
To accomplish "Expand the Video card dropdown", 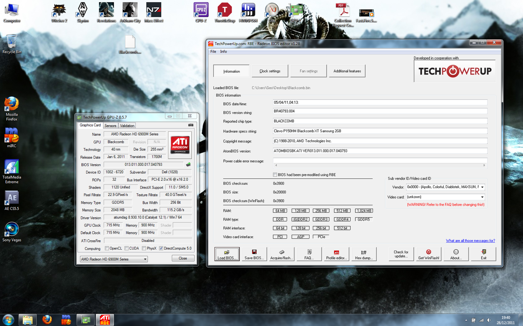I will tap(482, 197).
